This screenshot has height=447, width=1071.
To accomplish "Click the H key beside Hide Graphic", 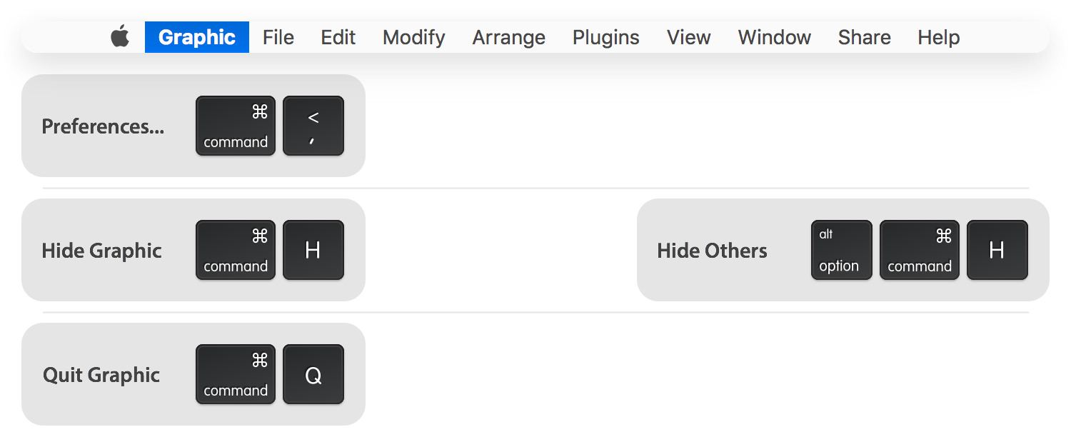I will (x=313, y=250).
